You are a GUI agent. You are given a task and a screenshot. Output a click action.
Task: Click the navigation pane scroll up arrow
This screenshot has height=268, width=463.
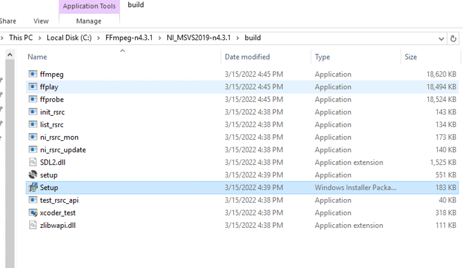coord(10,55)
